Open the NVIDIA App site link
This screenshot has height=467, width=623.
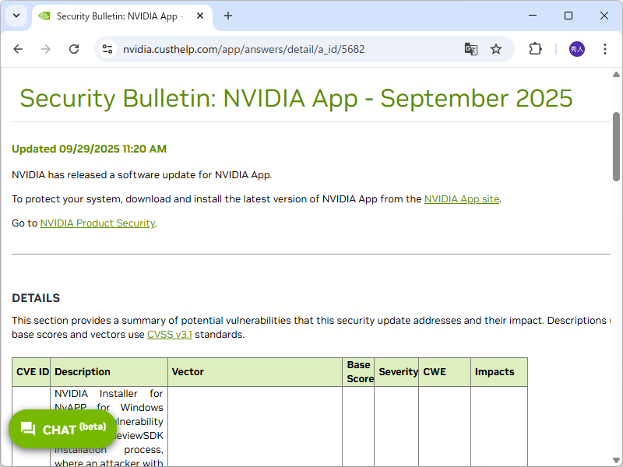click(462, 199)
